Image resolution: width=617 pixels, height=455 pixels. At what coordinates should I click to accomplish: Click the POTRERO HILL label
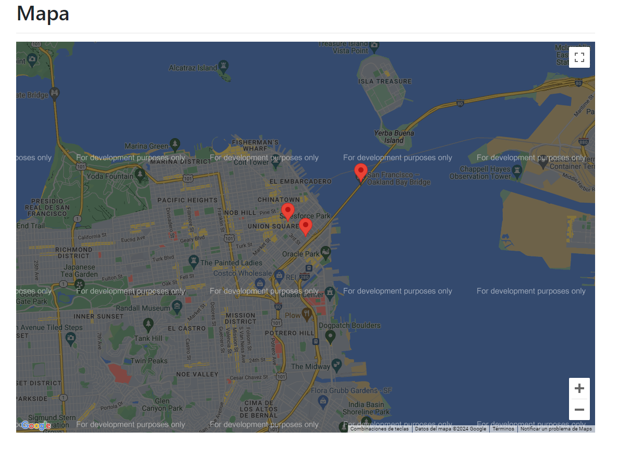point(289,333)
